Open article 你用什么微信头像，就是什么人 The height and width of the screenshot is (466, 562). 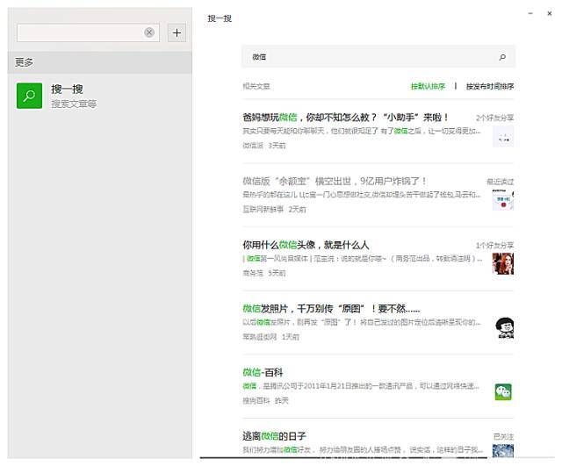click(306, 245)
